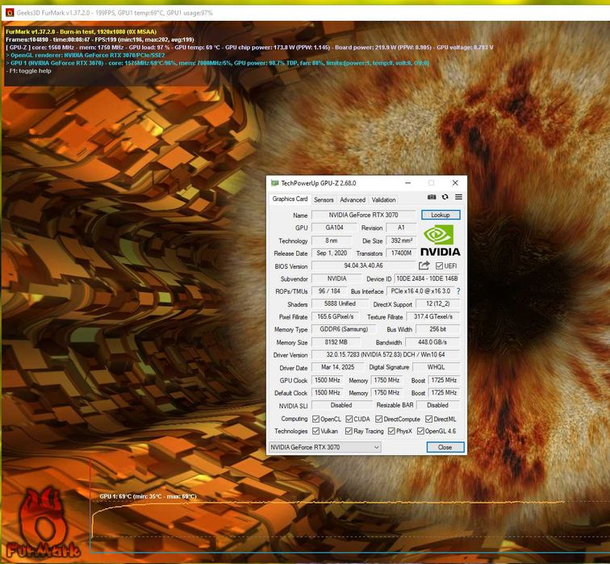The image size is (610, 564).
Task: Click the Shaders 5888 Unified field
Action: 340,303
